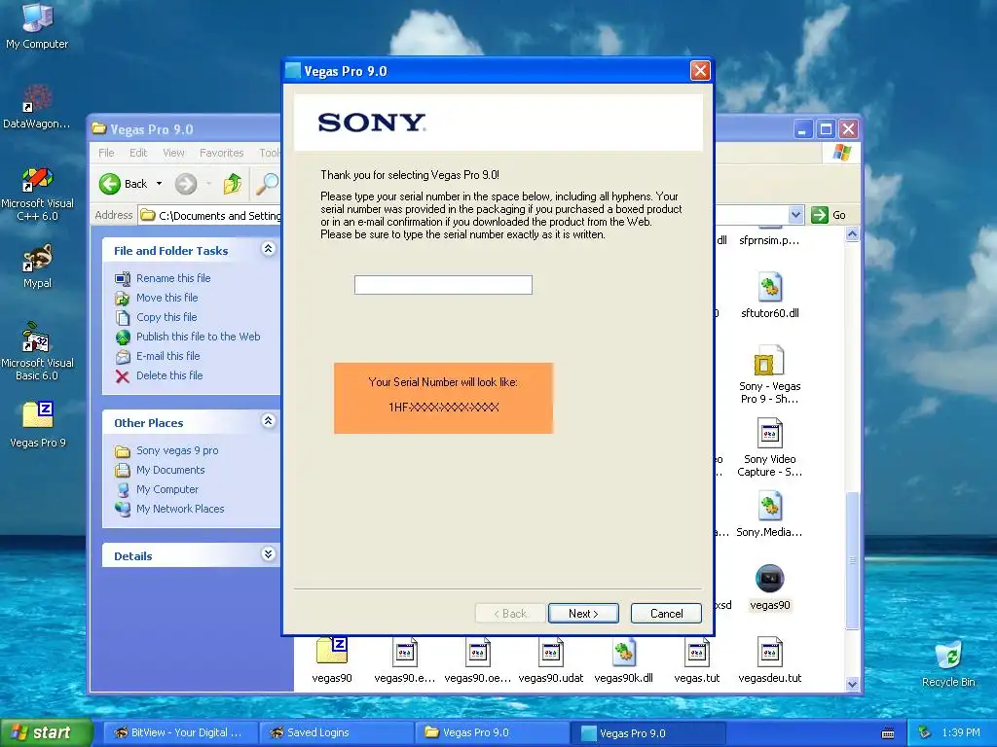Select the Sony - Vegas Pro 9 file
The height and width of the screenshot is (747, 997).
click(769, 374)
